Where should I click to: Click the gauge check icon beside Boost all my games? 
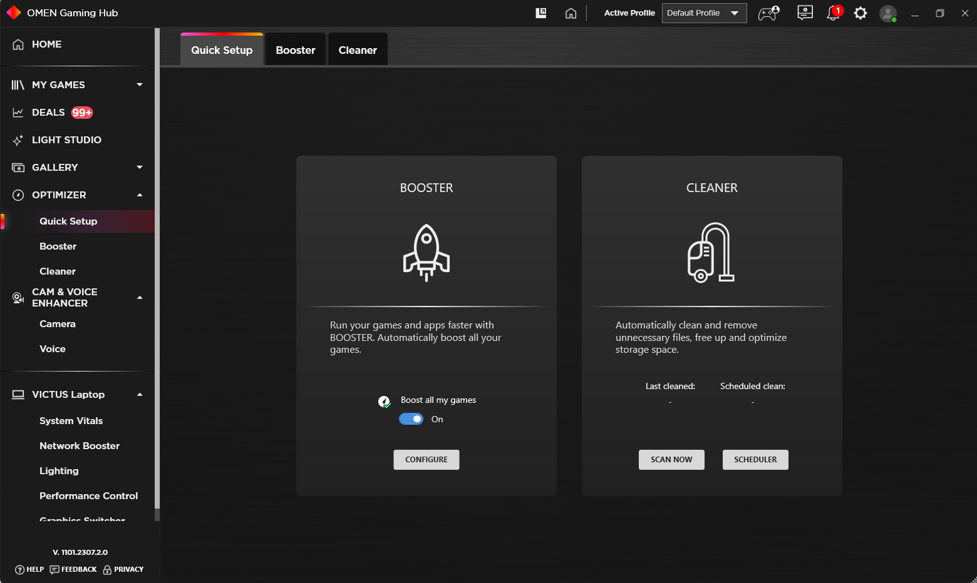coord(385,402)
